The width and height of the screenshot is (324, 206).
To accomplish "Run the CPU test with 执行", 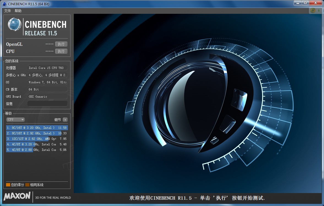I will click(x=61, y=51).
